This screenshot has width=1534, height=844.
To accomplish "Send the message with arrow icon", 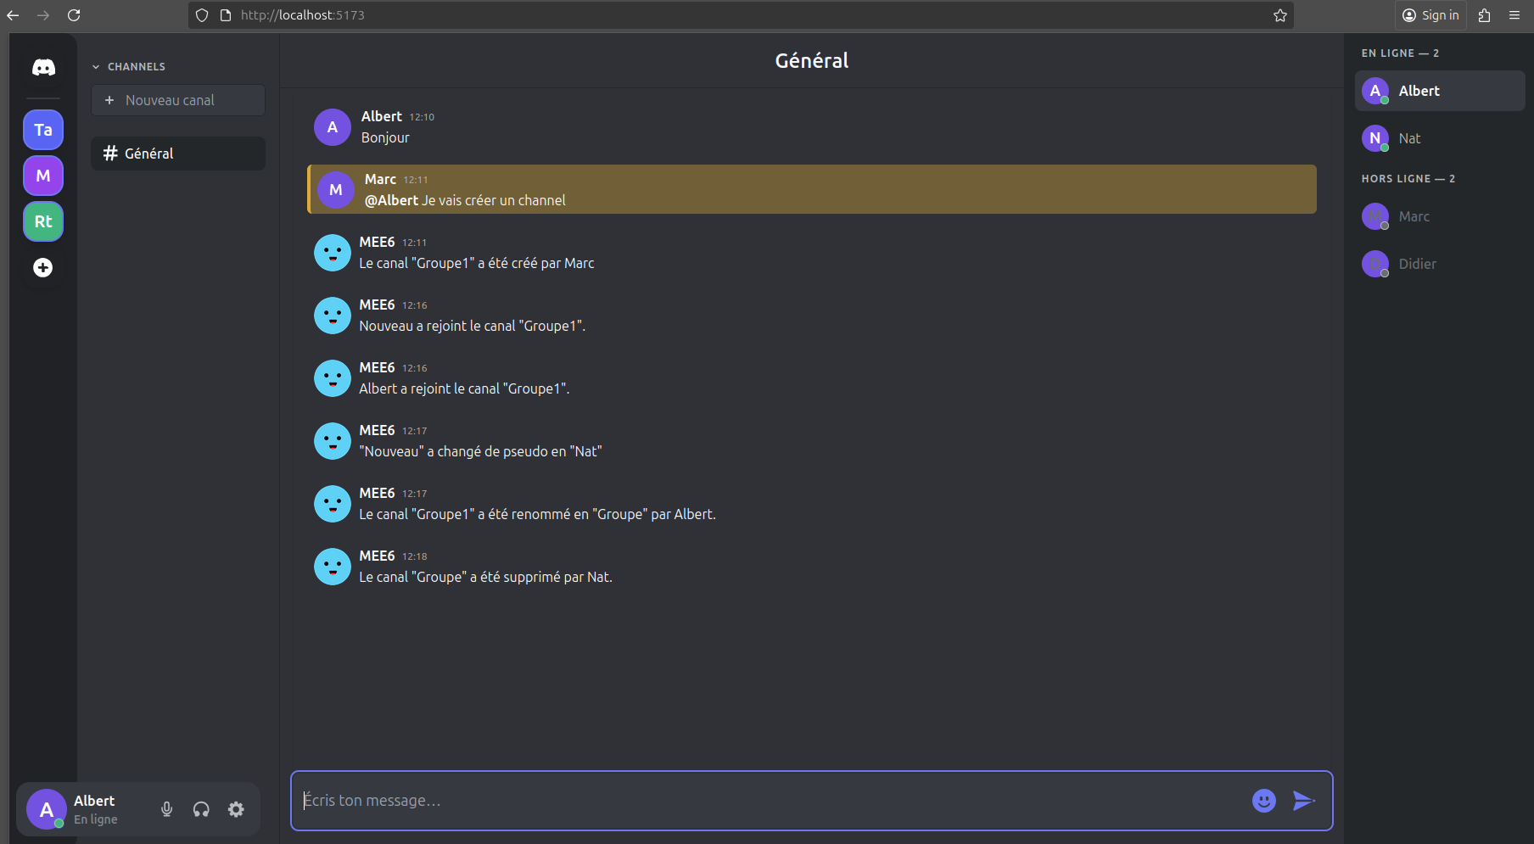I will click(x=1303, y=801).
